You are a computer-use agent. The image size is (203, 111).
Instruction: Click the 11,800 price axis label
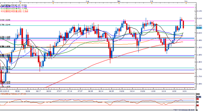pyautogui.click(x=199, y=62)
